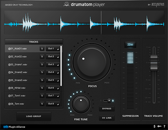The width and height of the screenshot is (168, 130).
Task: Solo the 01_Kick01.wav track
Action: point(42,48)
